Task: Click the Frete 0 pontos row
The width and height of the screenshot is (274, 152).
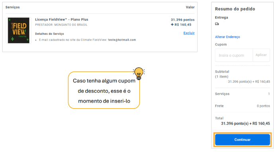Action: (243, 106)
